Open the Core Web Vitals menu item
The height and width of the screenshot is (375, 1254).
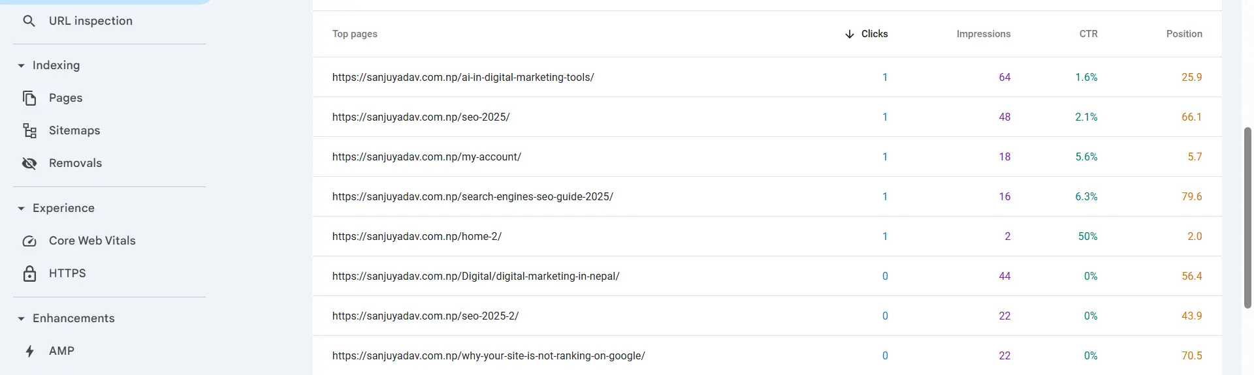coord(92,241)
